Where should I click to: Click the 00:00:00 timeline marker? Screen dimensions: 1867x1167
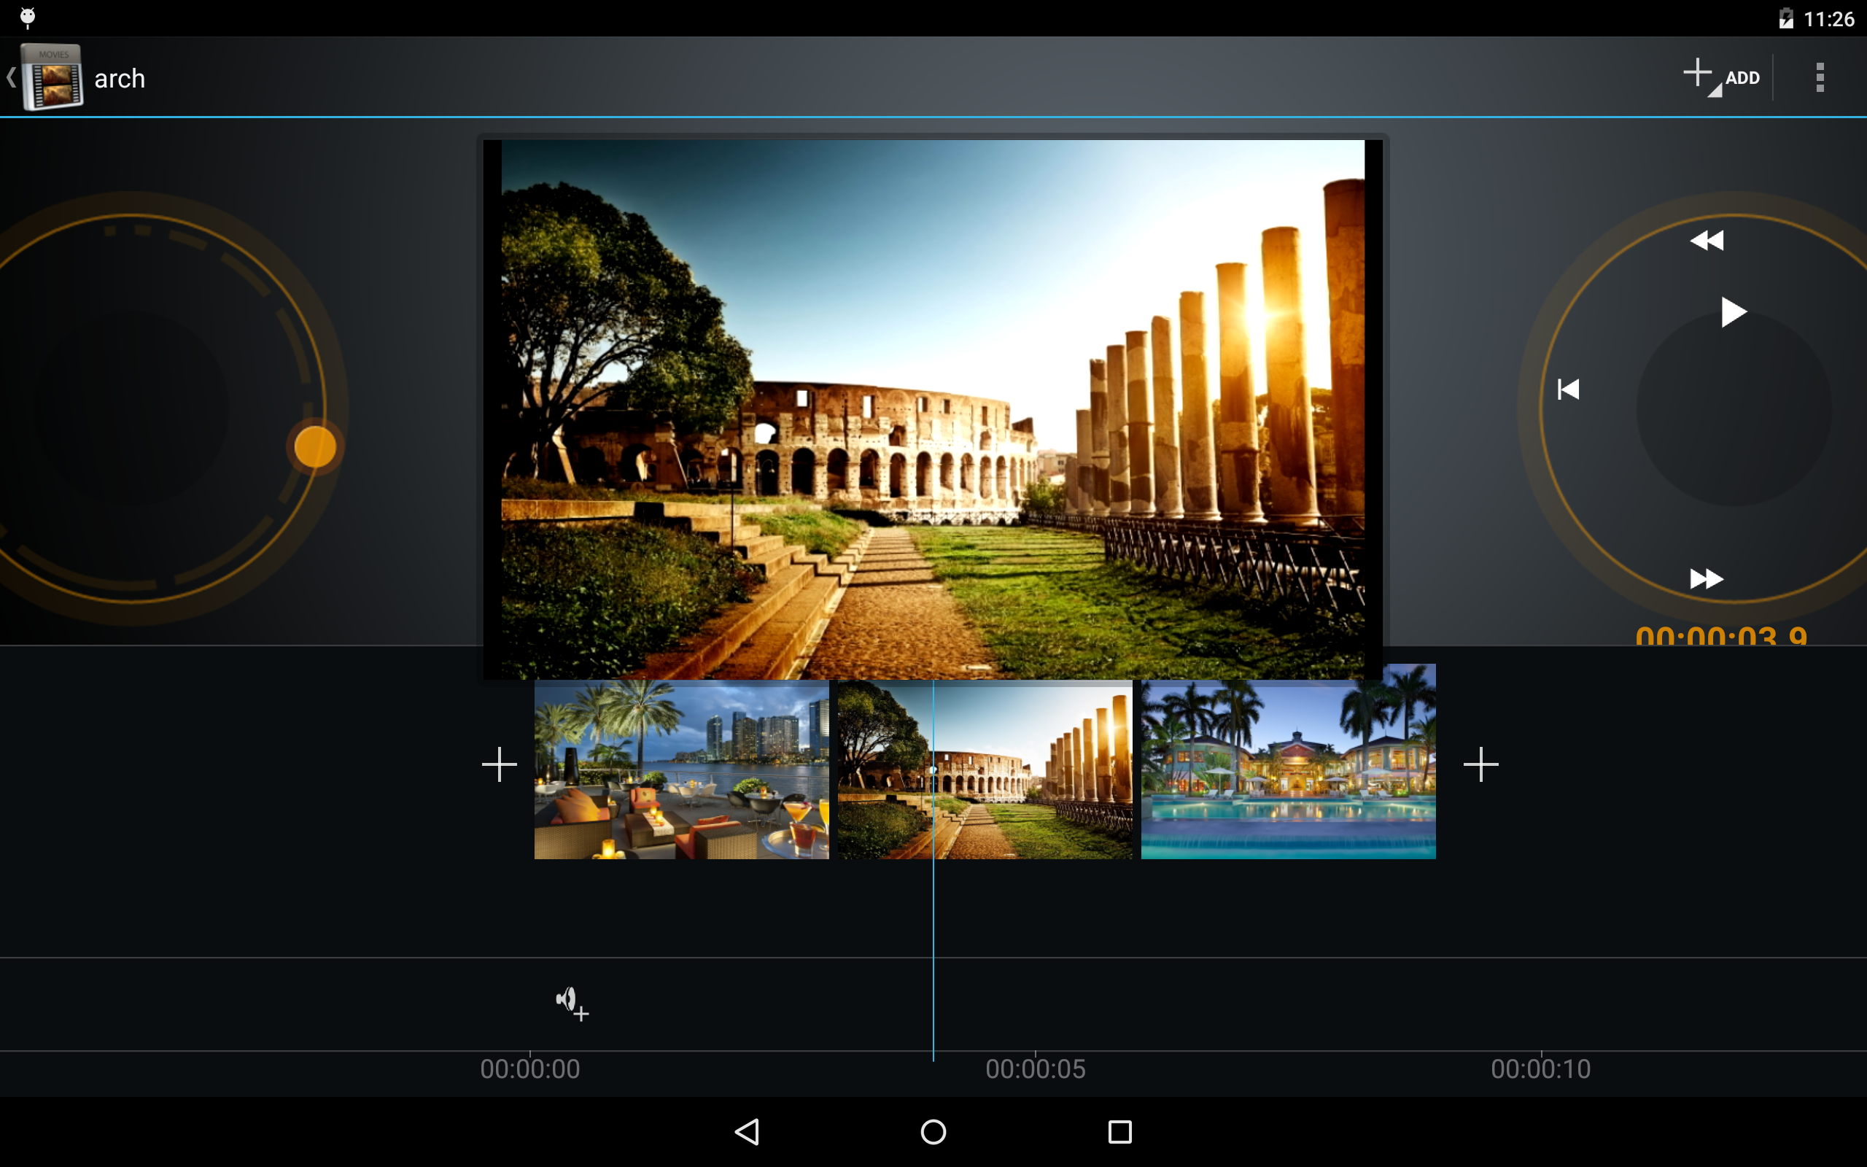[529, 1069]
